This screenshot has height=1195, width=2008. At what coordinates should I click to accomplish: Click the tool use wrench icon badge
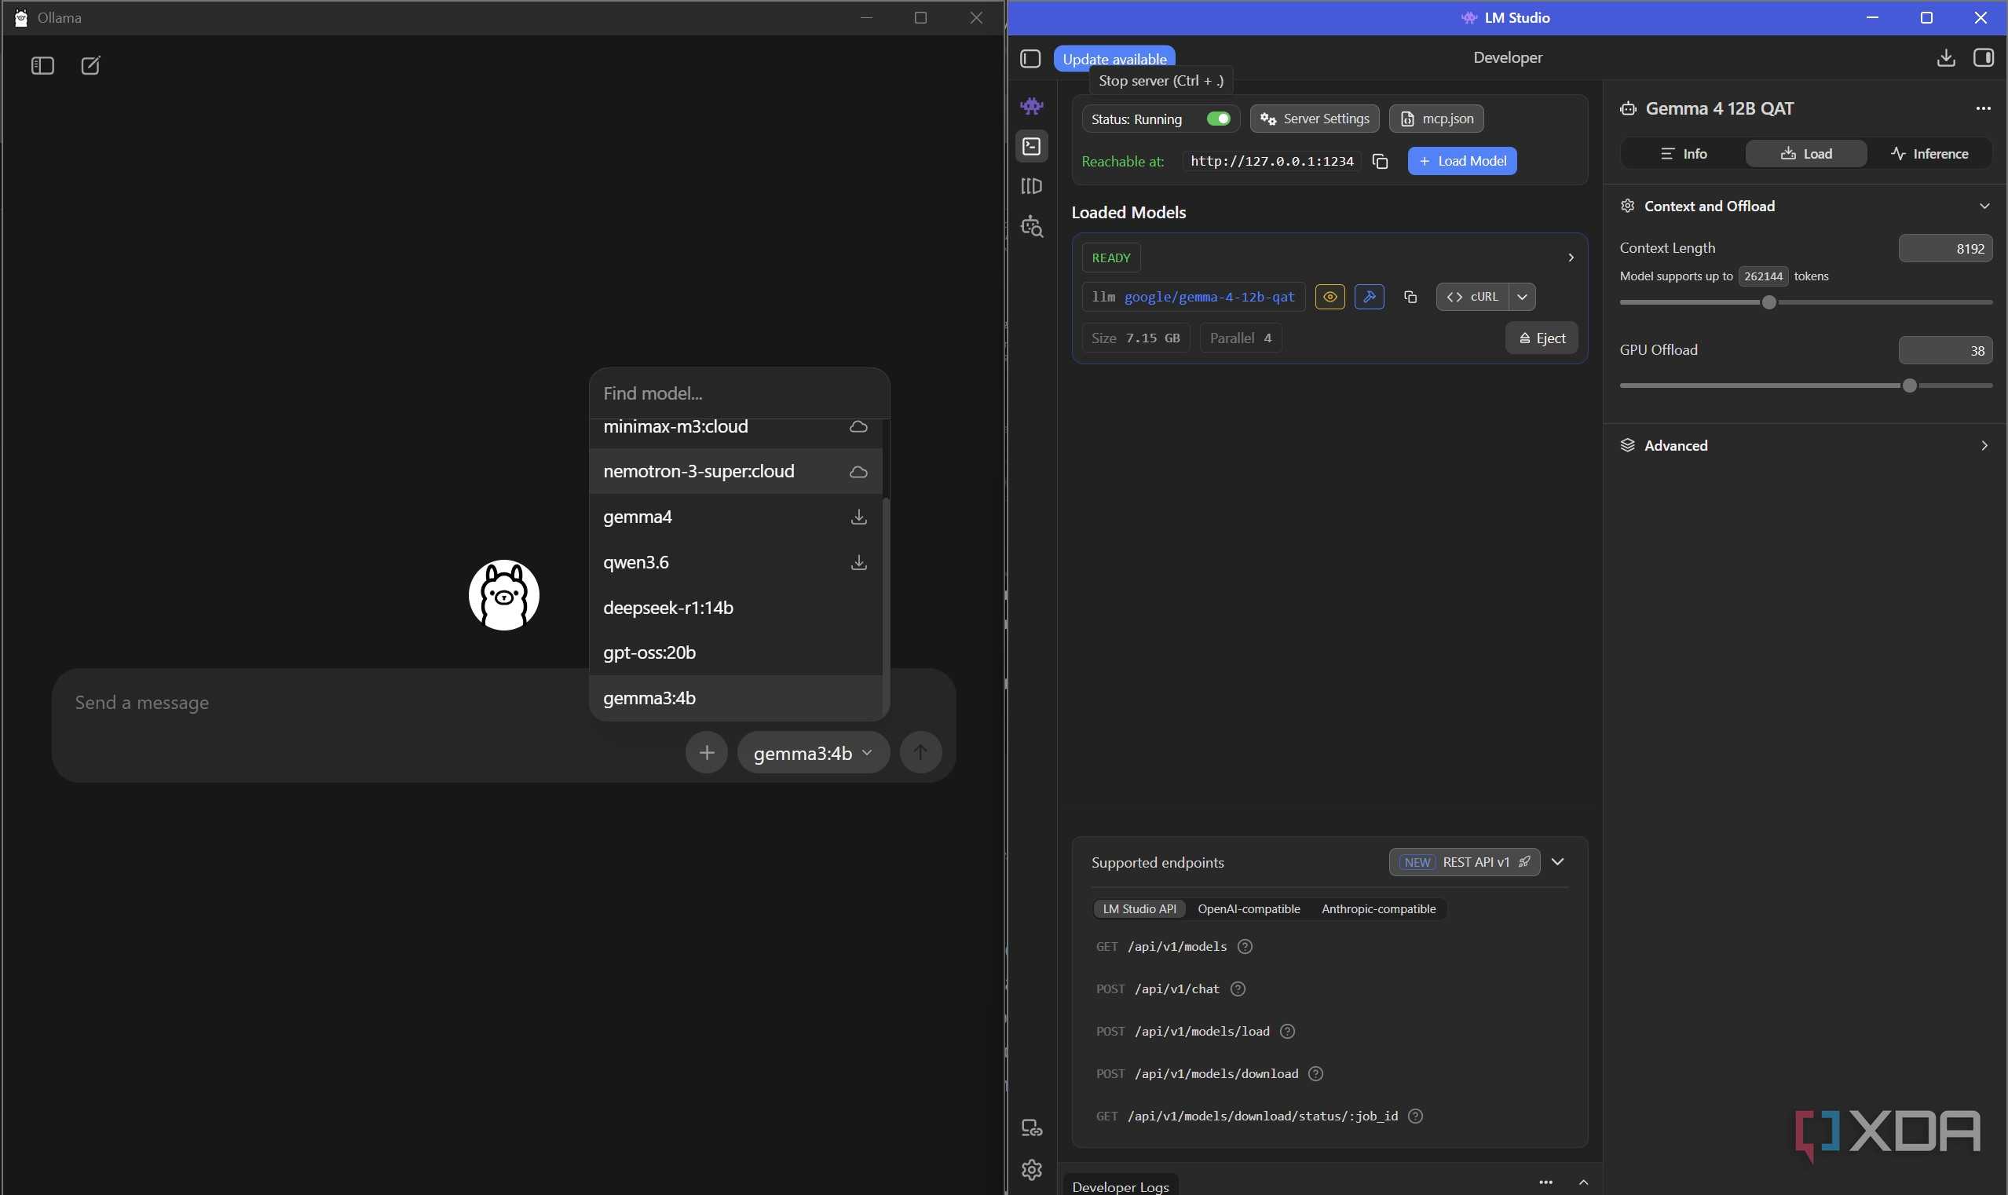point(1370,297)
